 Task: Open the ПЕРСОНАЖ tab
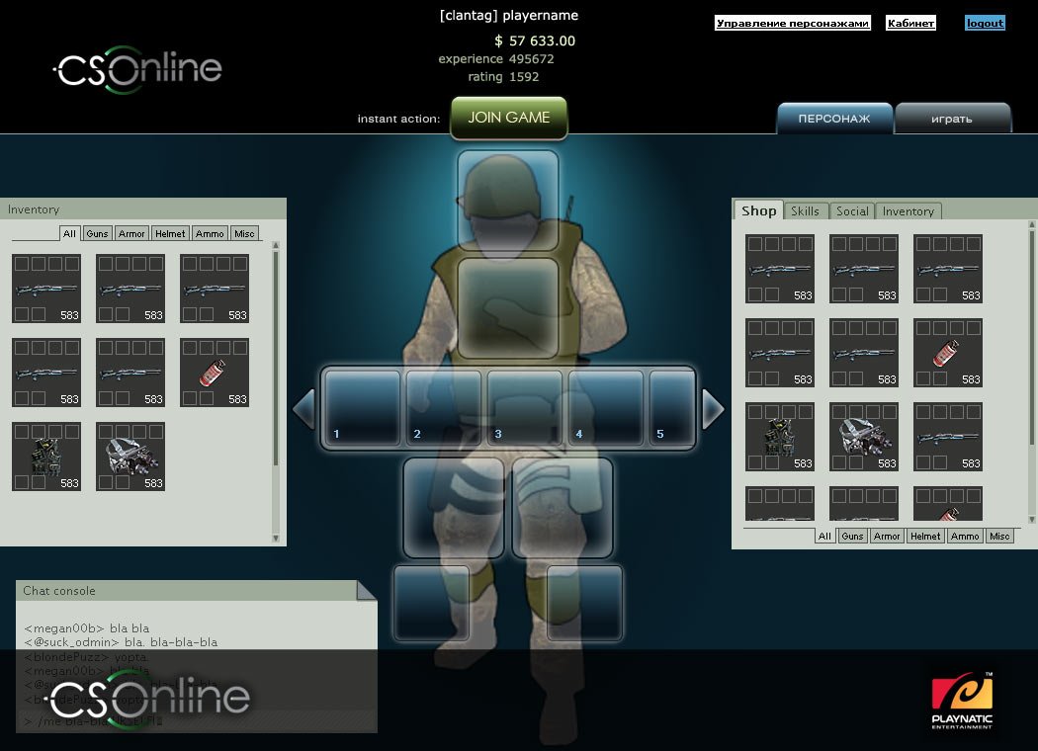point(833,119)
